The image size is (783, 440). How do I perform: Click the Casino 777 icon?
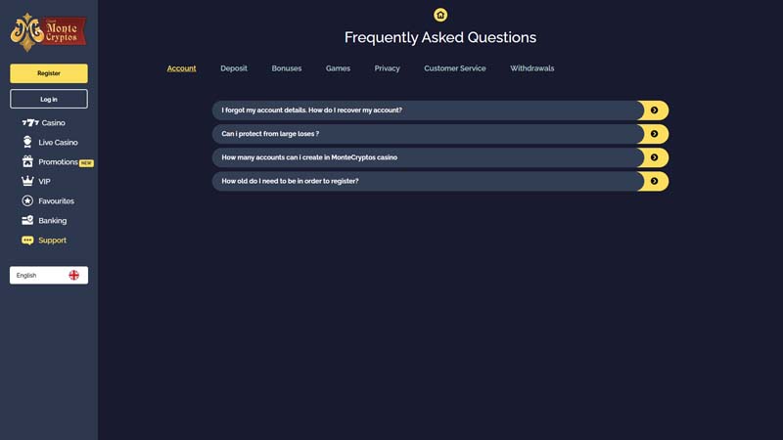28,123
